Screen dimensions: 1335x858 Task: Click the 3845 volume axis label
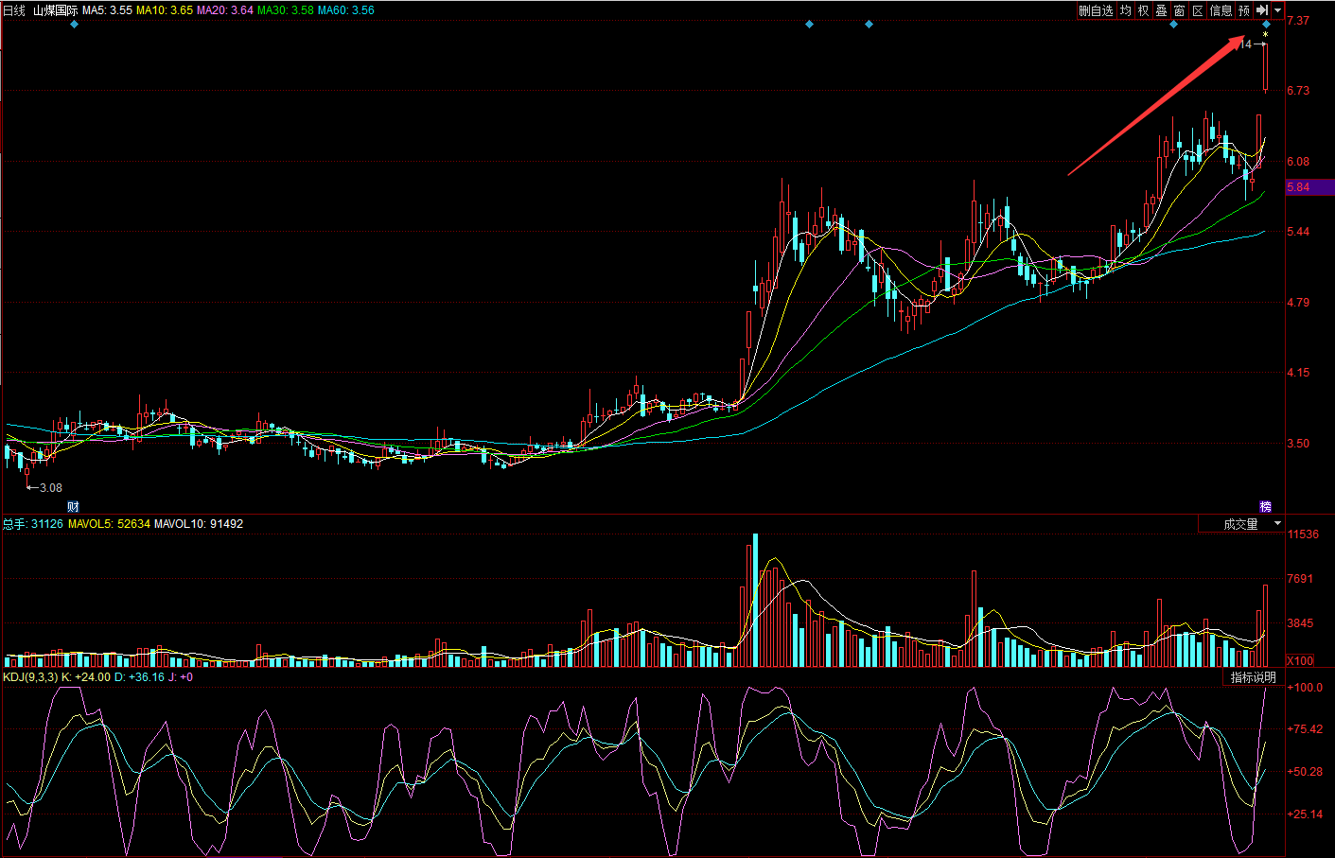pos(1300,623)
